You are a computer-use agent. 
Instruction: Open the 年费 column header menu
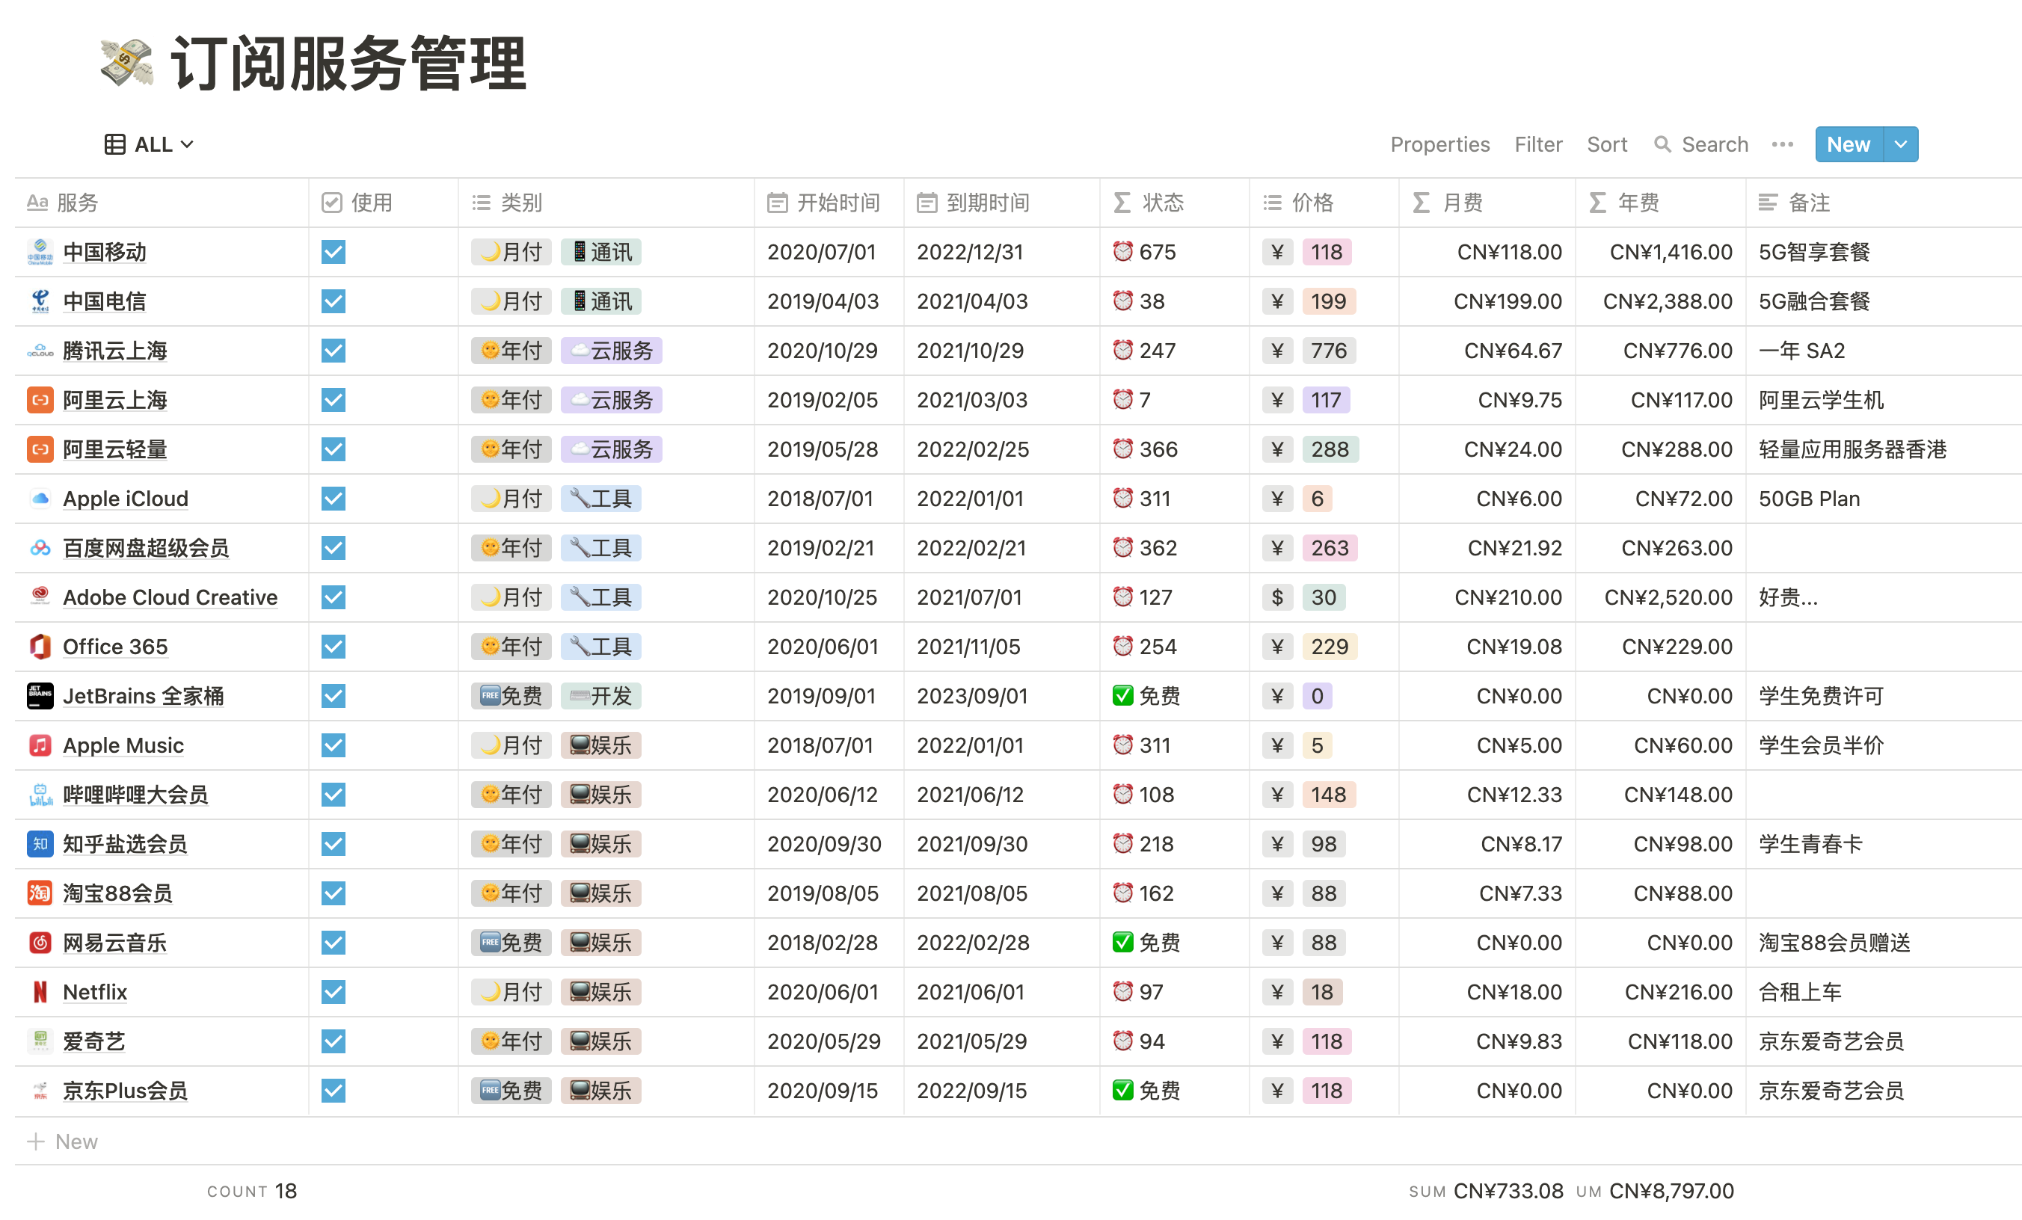tap(1660, 203)
